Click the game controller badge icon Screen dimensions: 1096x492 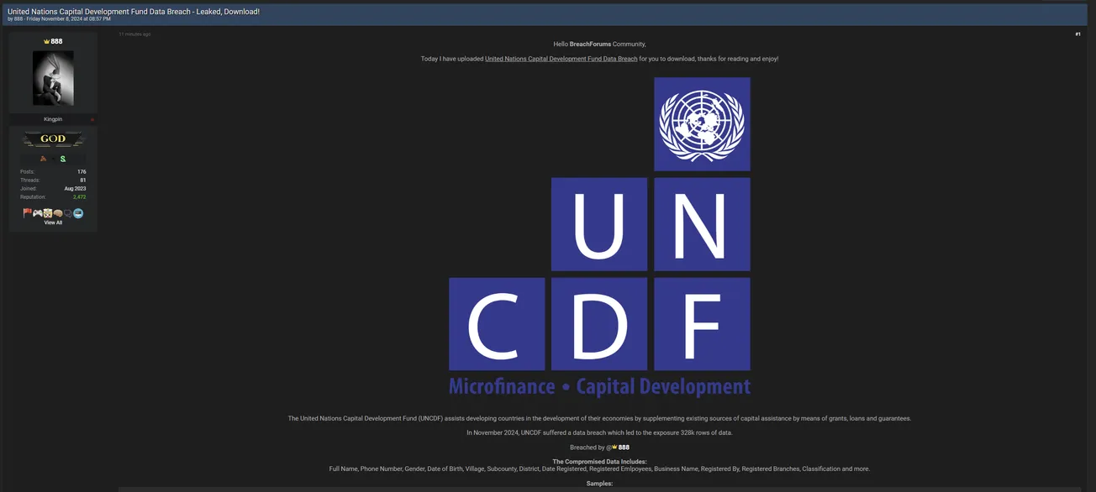(38, 212)
